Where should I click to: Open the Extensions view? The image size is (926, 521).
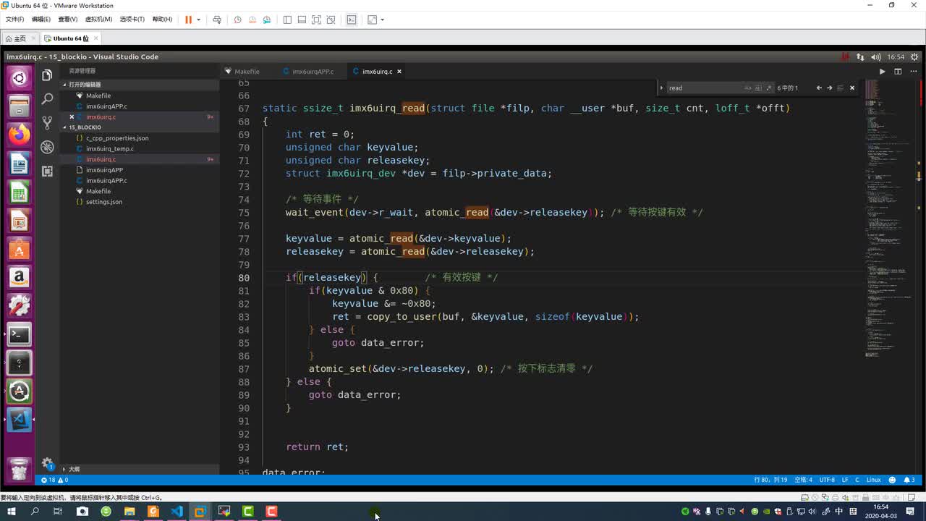[x=47, y=171]
